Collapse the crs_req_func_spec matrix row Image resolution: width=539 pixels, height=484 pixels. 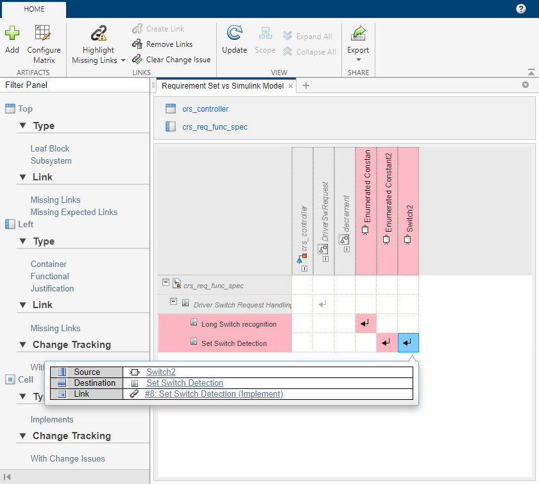pyautogui.click(x=165, y=282)
